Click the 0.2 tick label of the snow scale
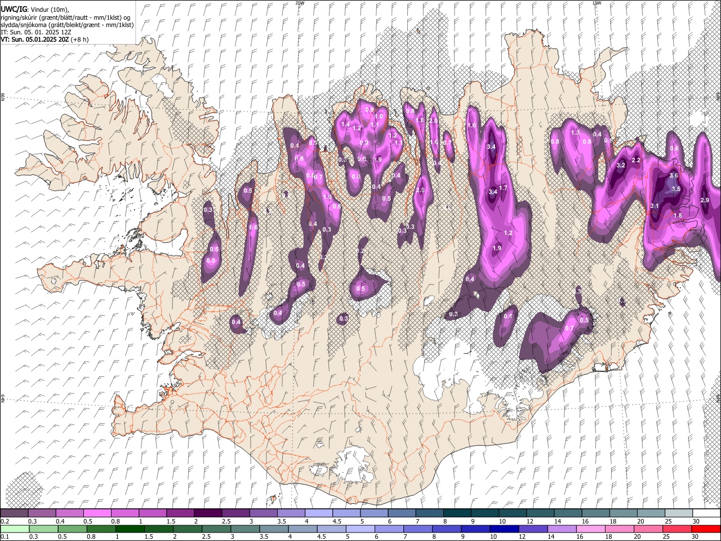Viewport: 721px width, 541px height. tap(4, 521)
